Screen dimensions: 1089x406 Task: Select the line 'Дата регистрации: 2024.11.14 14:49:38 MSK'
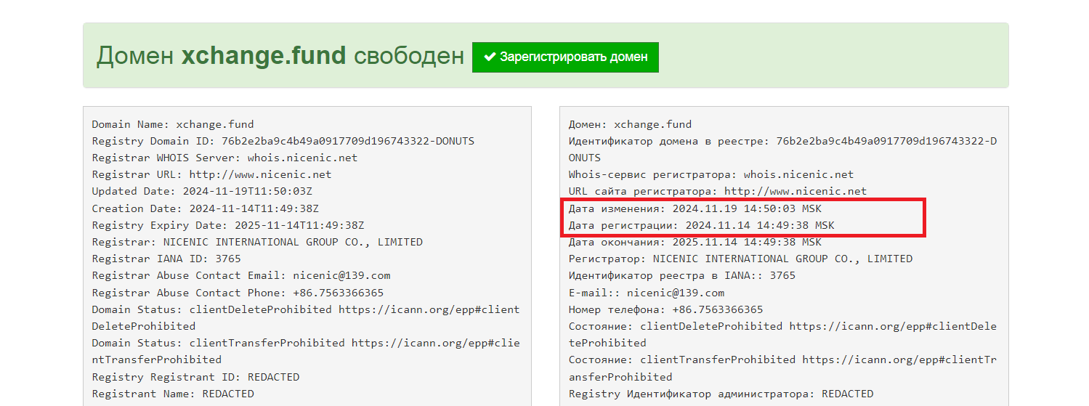coord(702,225)
